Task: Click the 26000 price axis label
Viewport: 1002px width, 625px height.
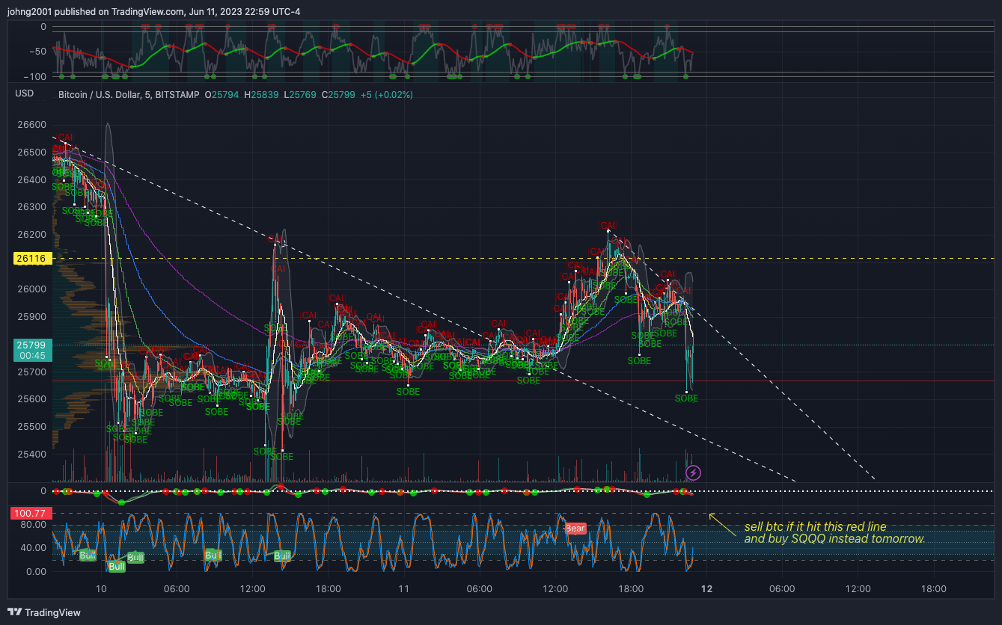Action: 31,289
